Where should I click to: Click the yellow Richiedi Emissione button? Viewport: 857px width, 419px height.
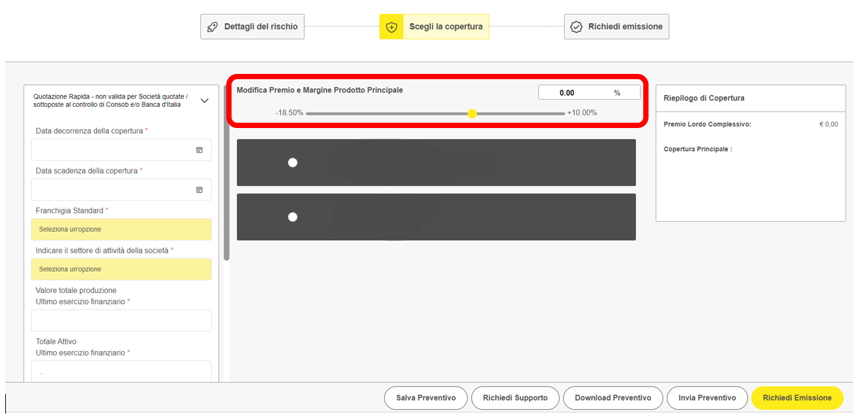click(x=797, y=398)
